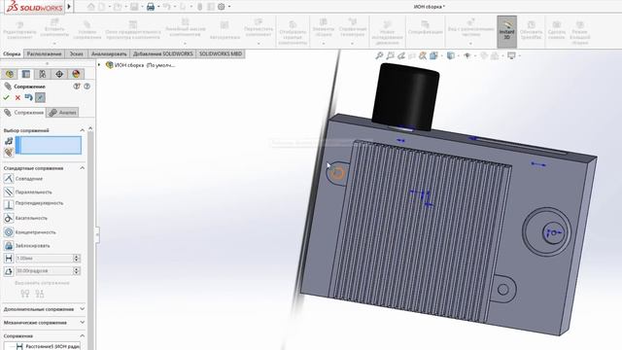
Task: Click the entities-to-mate icon beside the selection box
Action: 9,141
